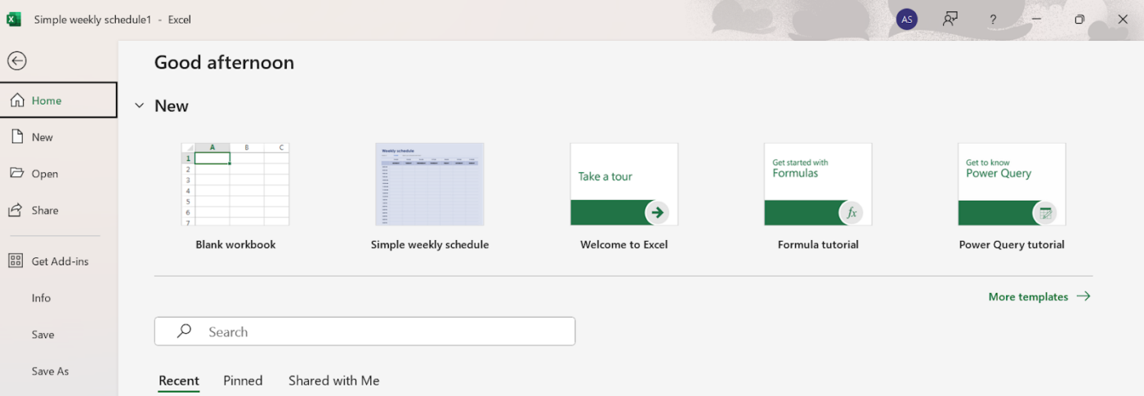This screenshot has height=396, width=1144.
Task: Click the Power Query tutorial label
Action: [1012, 244]
